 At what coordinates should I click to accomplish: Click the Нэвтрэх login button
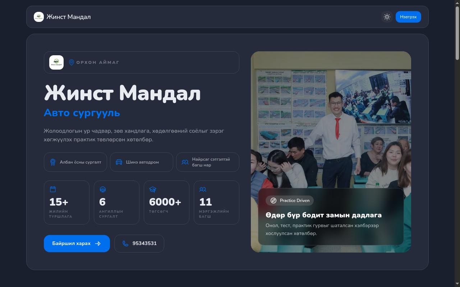[408, 17]
